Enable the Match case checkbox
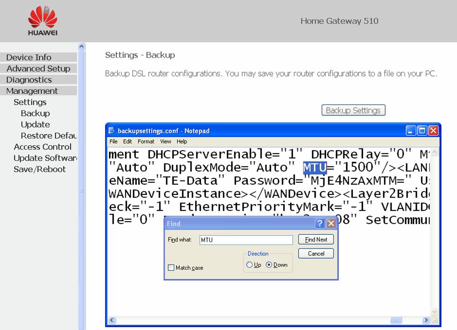457x330 pixels. [171, 268]
